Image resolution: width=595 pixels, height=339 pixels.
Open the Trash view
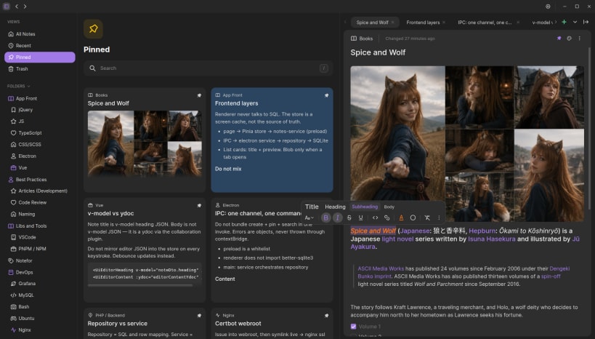click(x=40, y=69)
